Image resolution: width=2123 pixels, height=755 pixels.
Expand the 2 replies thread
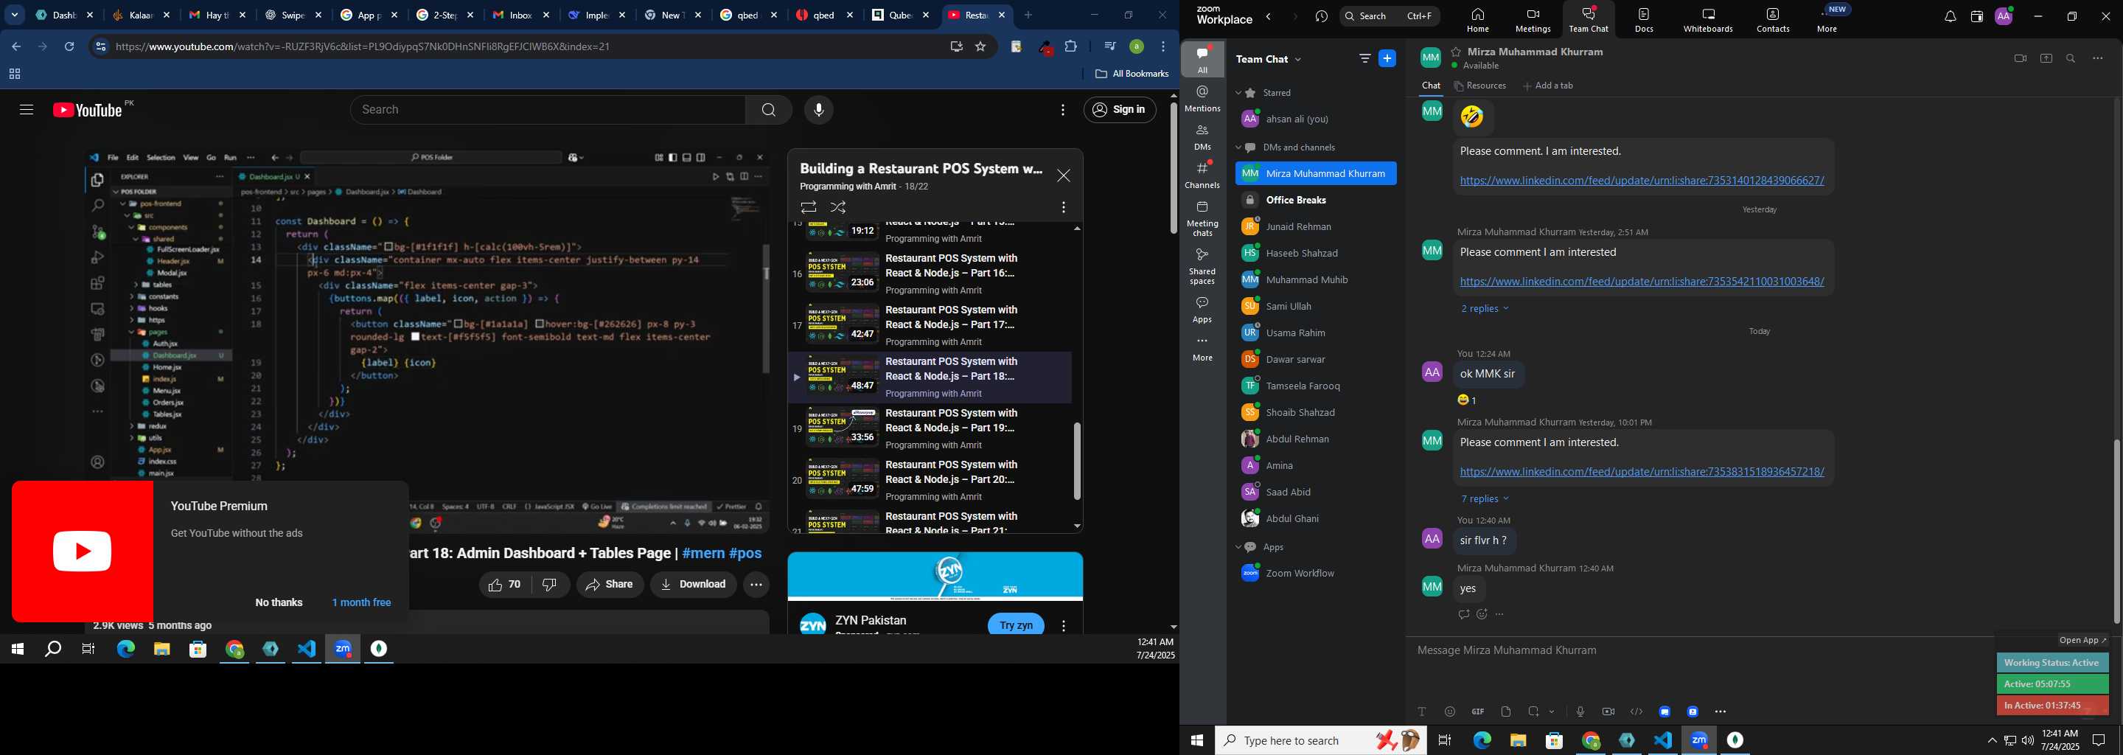[x=1485, y=308]
